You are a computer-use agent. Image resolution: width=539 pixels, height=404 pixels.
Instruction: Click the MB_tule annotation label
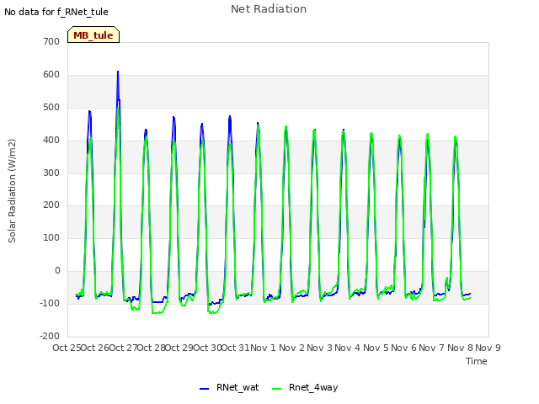(93, 35)
